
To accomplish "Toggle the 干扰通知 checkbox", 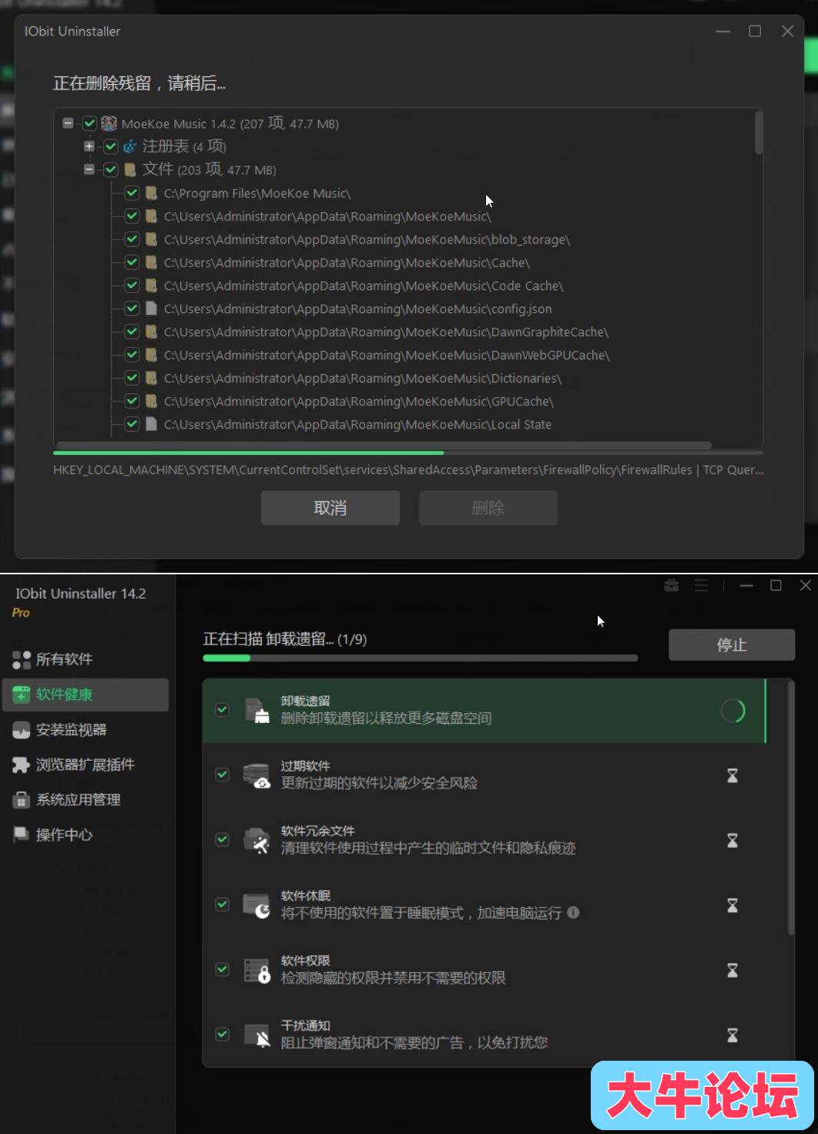I will (x=223, y=1035).
